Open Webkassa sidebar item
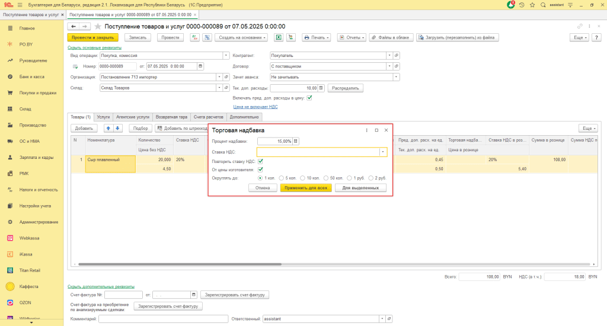Viewport: 607px width, 326px height. [29, 238]
